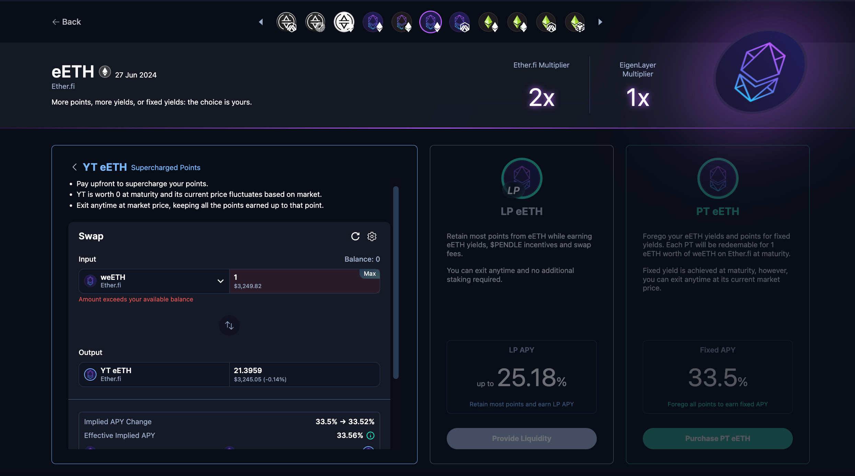Select the first market icon in carousel

pyautogui.click(x=287, y=22)
